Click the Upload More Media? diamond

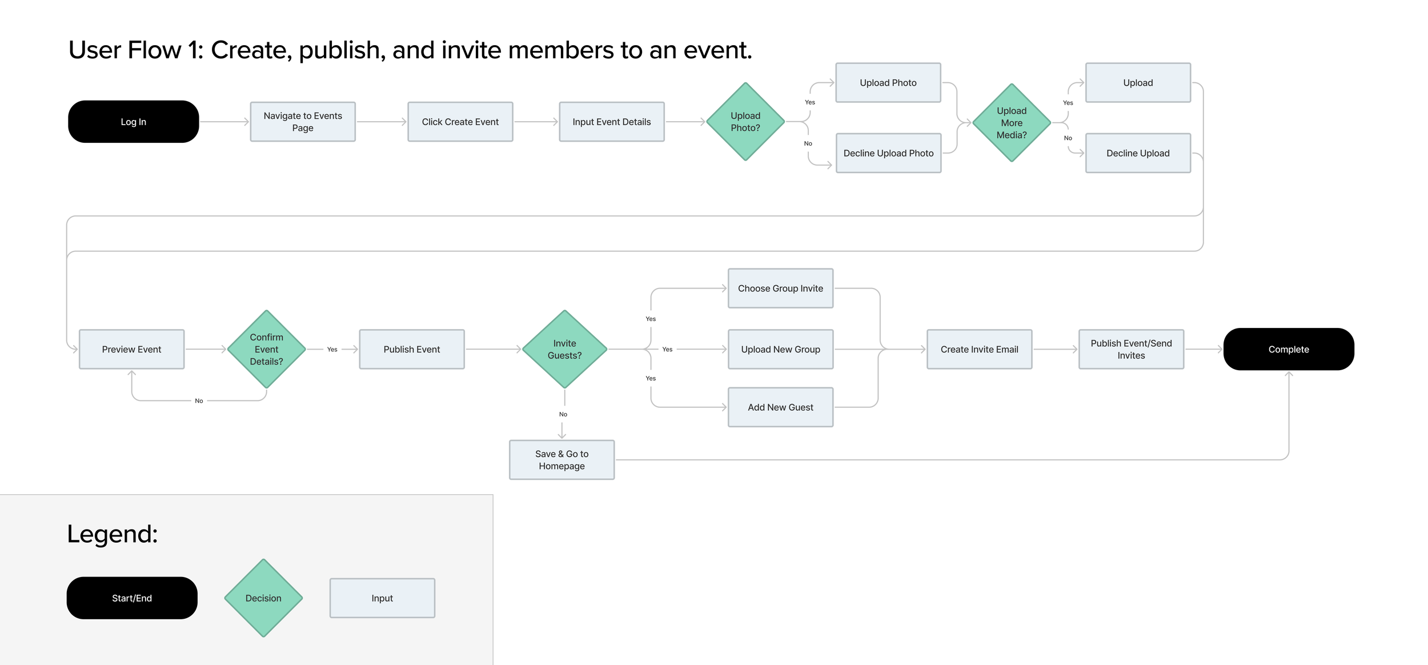[1011, 123]
